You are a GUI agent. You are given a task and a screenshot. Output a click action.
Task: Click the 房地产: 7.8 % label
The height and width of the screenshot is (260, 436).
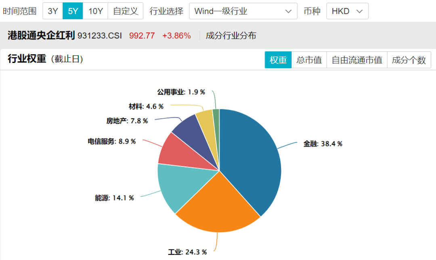click(127, 121)
